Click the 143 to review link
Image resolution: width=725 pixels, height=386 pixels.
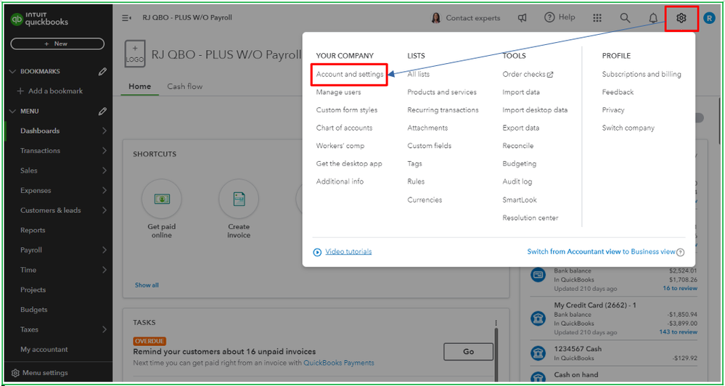pos(679,332)
